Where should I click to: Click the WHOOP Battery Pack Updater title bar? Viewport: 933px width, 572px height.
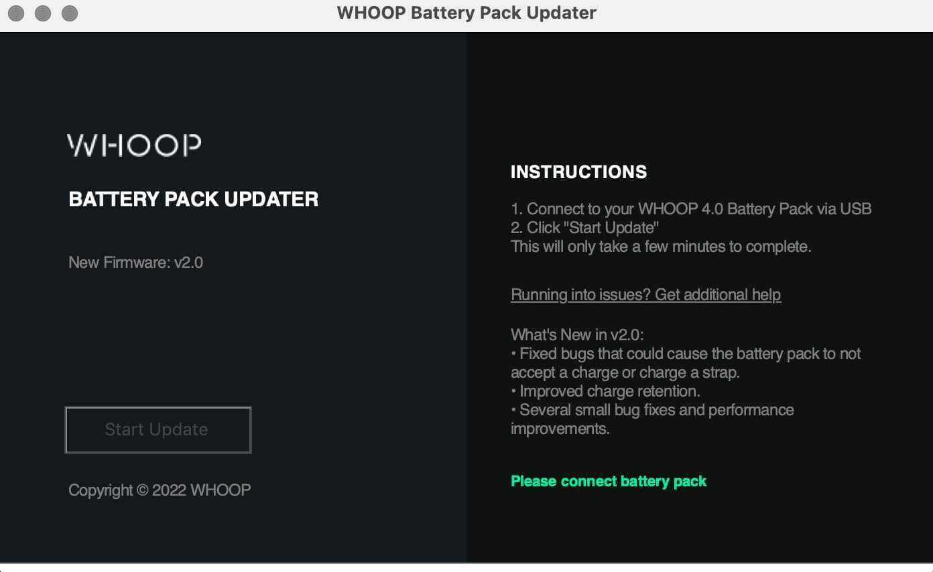[466, 13]
